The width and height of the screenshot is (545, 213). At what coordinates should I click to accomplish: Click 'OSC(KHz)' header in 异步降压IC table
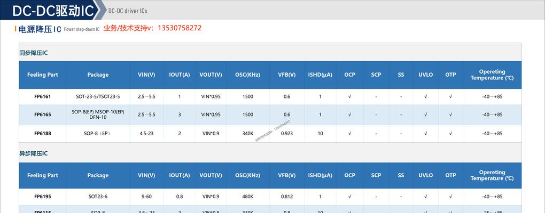point(247,176)
